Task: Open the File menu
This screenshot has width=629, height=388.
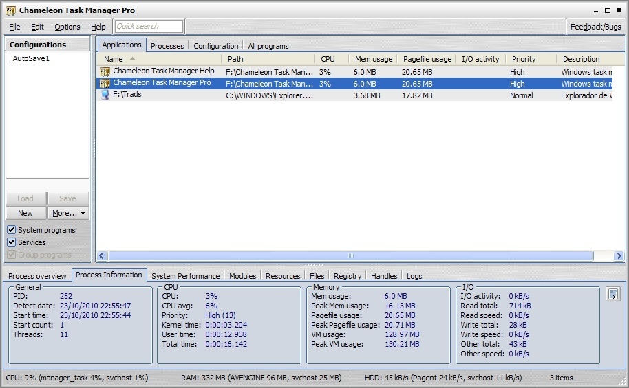Action: click(x=14, y=27)
